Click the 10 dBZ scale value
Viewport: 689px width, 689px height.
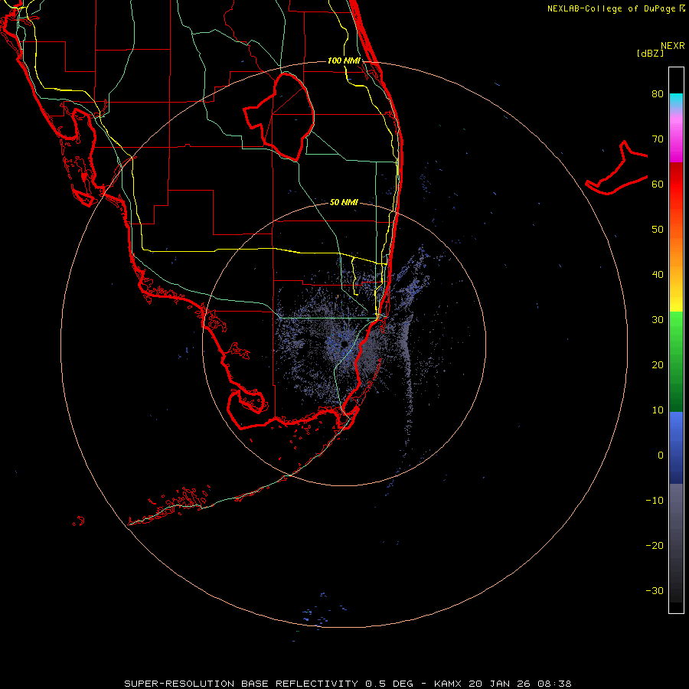tap(658, 410)
